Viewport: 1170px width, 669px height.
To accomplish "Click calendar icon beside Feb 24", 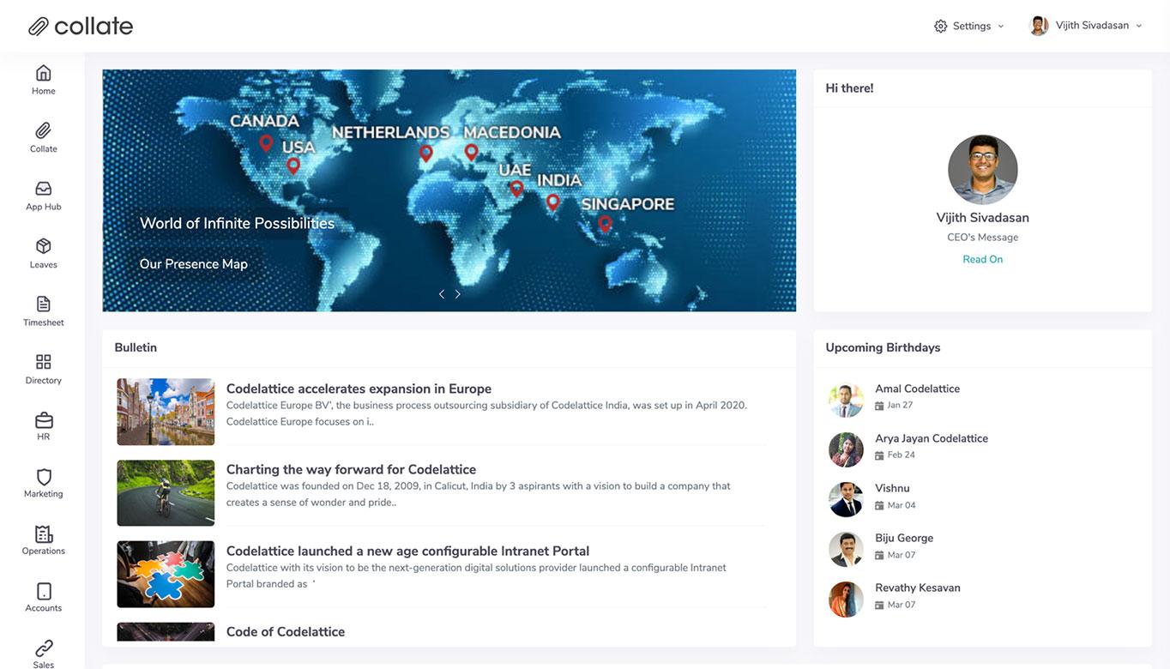I will point(879,455).
